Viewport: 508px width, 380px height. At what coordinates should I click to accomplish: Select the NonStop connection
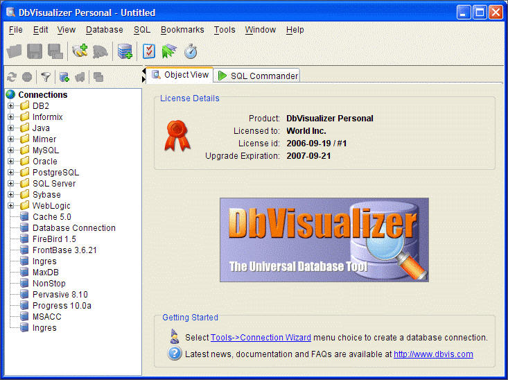[x=49, y=284]
